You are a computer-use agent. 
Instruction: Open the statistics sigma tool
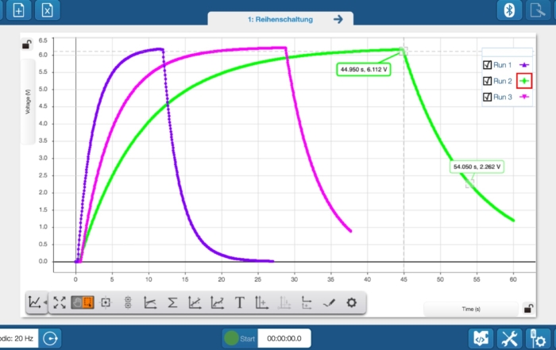pyautogui.click(x=172, y=302)
